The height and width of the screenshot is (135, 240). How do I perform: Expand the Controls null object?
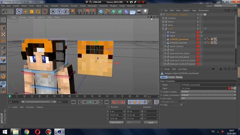click(163, 18)
